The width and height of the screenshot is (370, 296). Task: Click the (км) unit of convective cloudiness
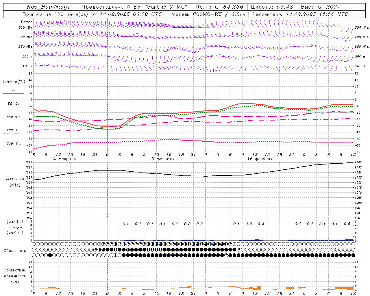(x=15, y=282)
